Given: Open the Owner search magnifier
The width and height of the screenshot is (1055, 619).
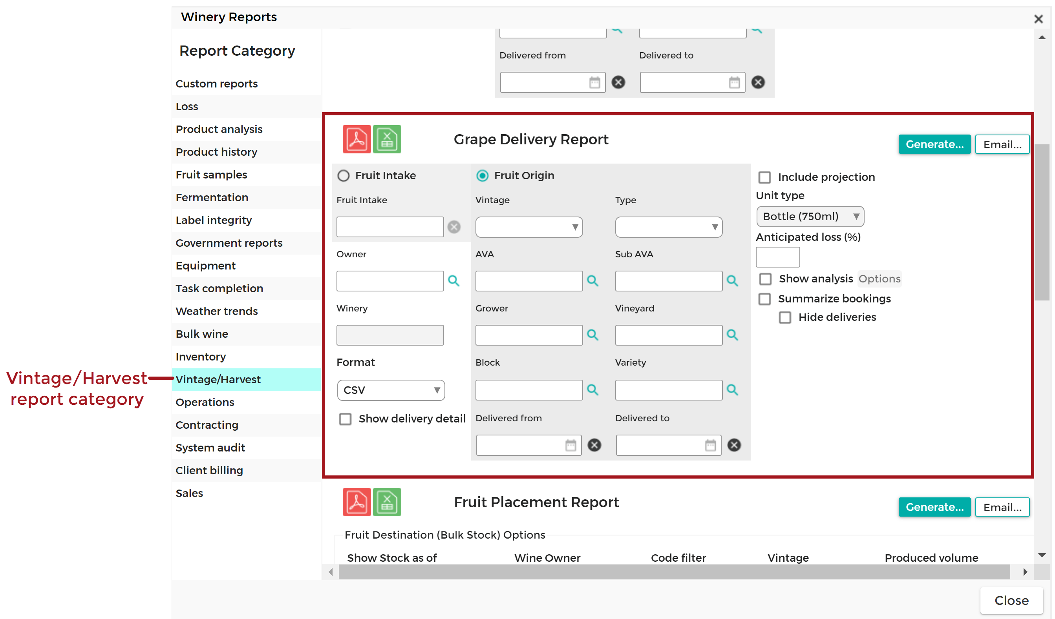Looking at the screenshot, I should [x=453, y=280].
